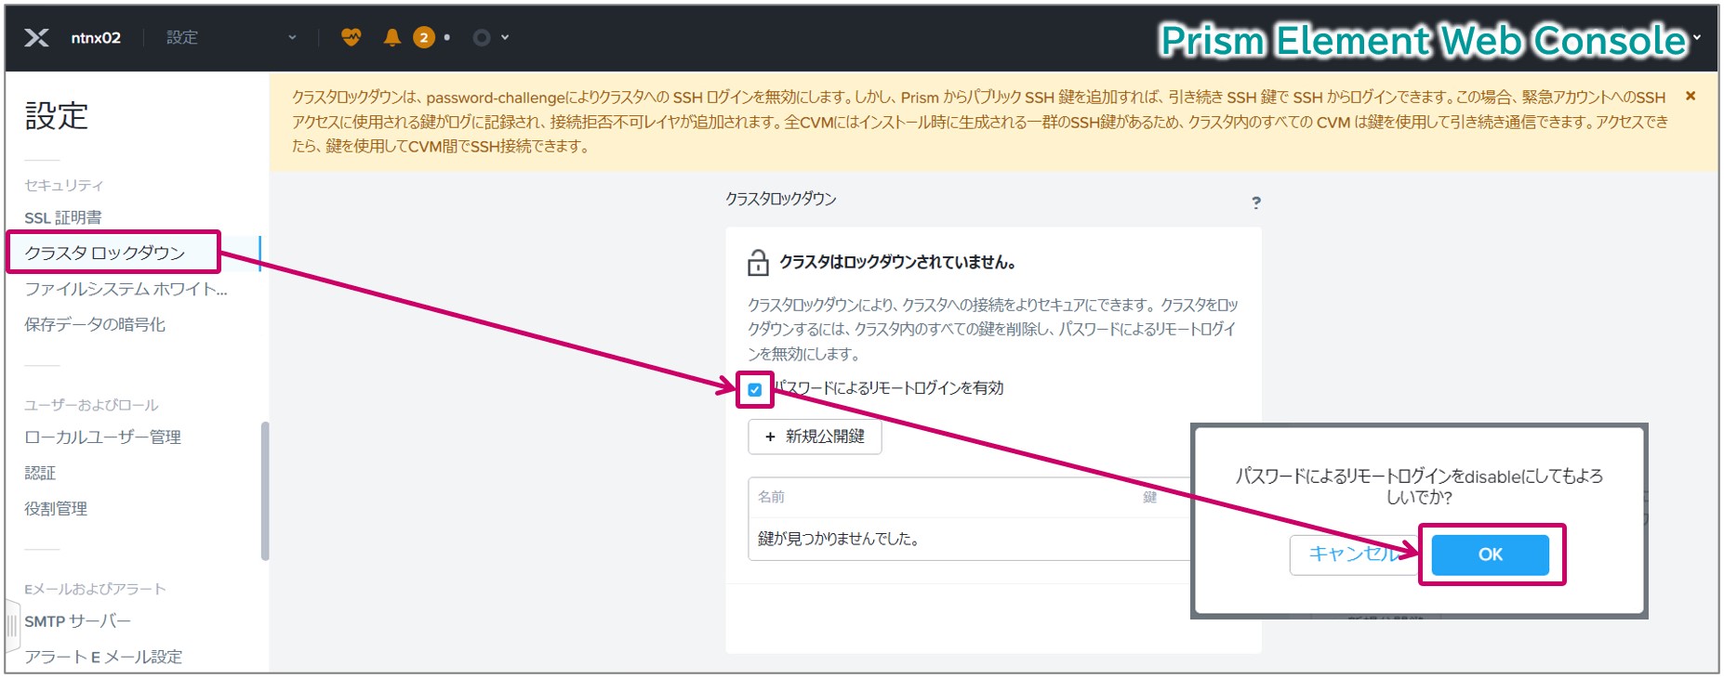
Task: Open 保存データの暗号化 settings
Action: 95,324
